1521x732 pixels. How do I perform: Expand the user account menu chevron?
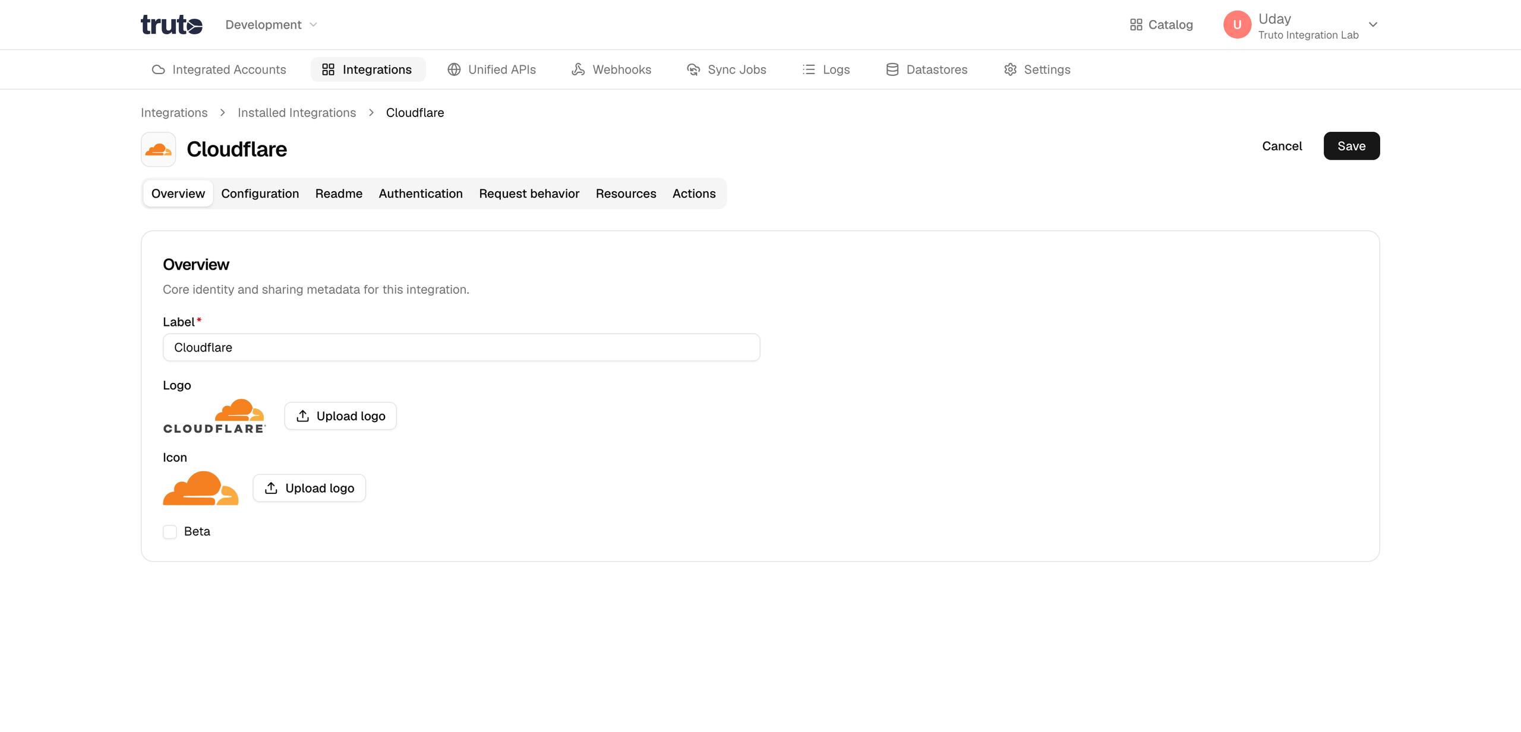pos(1372,24)
